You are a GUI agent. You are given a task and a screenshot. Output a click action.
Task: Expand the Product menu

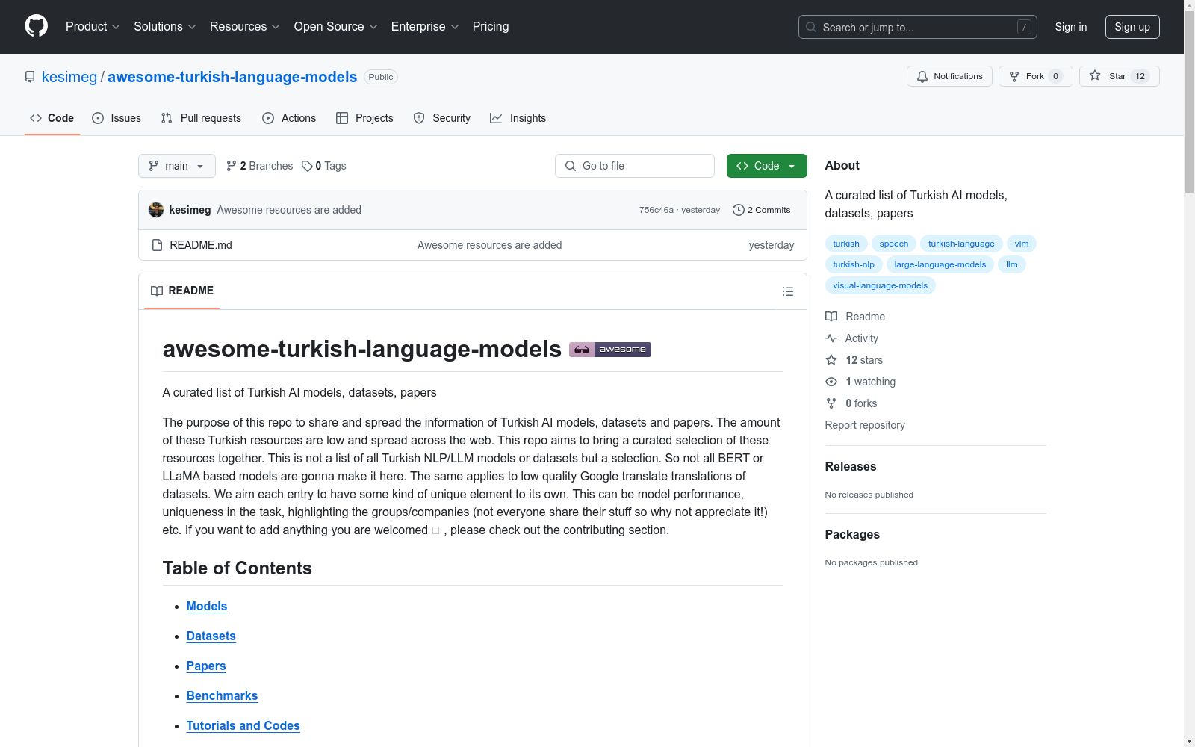93,27
